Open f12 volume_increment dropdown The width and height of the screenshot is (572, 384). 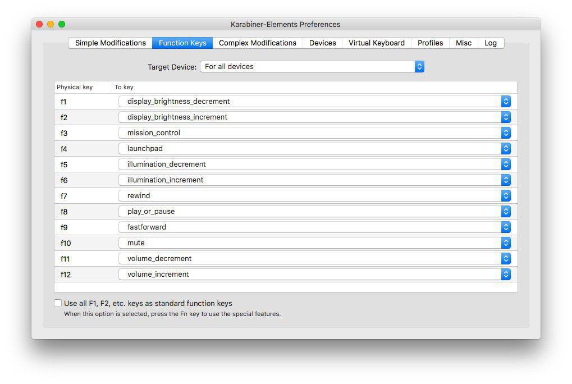click(x=314, y=274)
